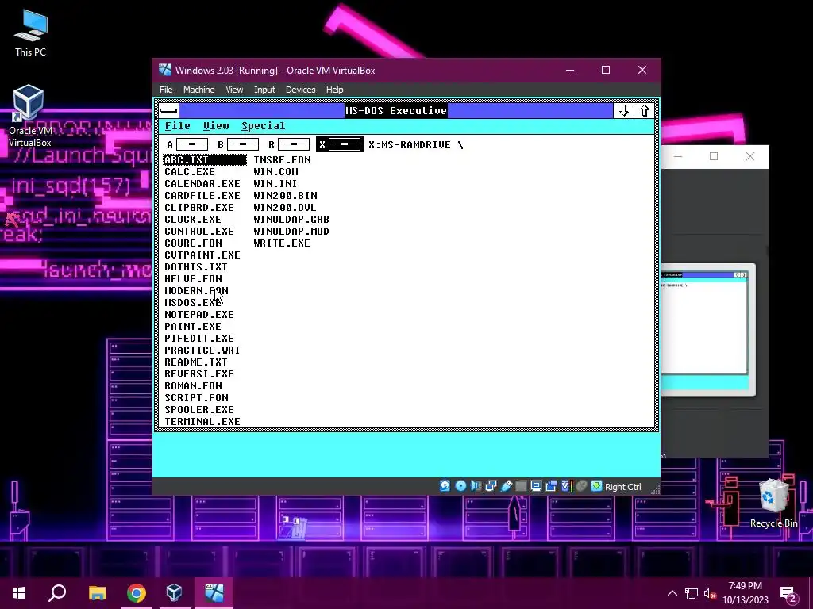Image resolution: width=813 pixels, height=609 pixels.
Task: Open Google Chrome from taskbar
Action: (x=136, y=593)
